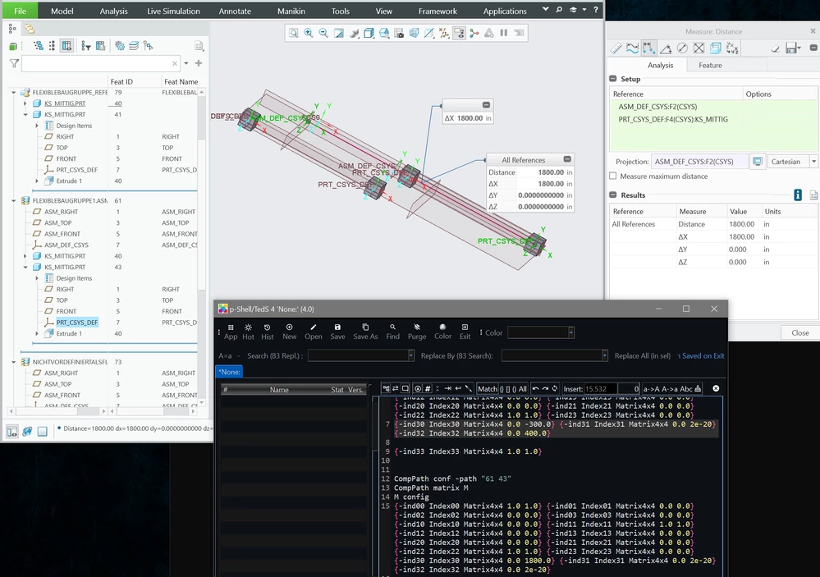Click Save As in the p-Shell toolbar
Screen dimensions: 820x577
click(x=365, y=332)
